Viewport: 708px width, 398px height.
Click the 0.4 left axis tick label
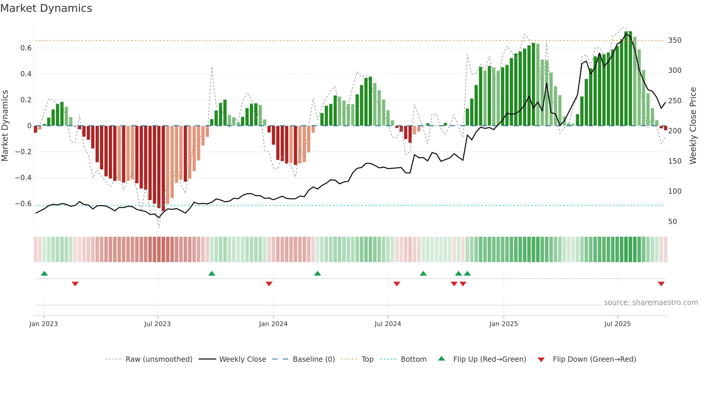pyautogui.click(x=26, y=74)
